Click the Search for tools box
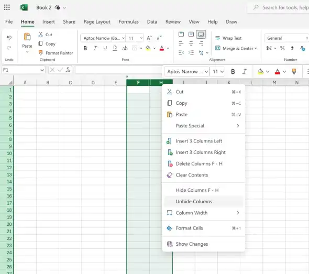 [279, 8]
